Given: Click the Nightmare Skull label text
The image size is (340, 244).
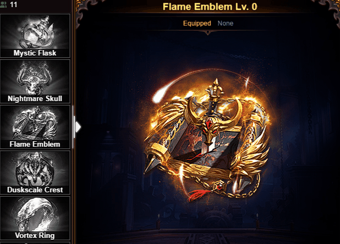Looking at the screenshot, I should point(35,99).
